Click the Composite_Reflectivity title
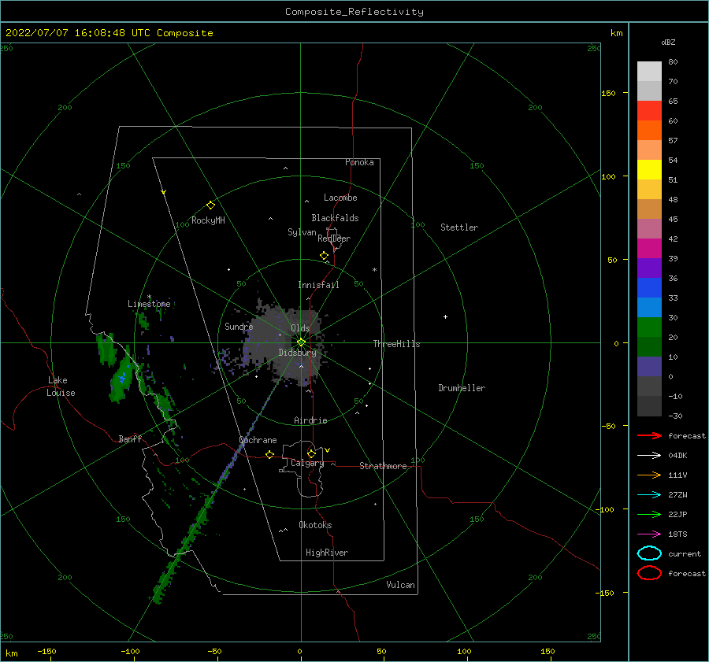The height and width of the screenshot is (662, 709). click(x=354, y=12)
